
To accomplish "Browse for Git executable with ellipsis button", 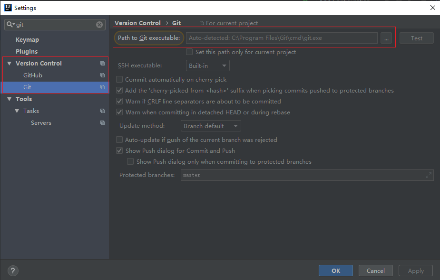I will 386,38.
